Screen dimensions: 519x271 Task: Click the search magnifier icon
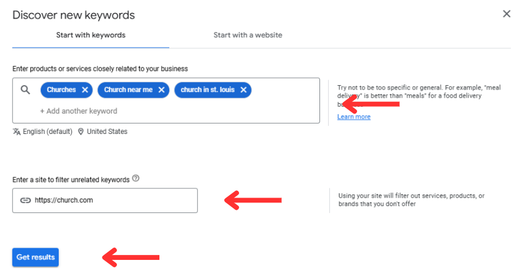25,90
